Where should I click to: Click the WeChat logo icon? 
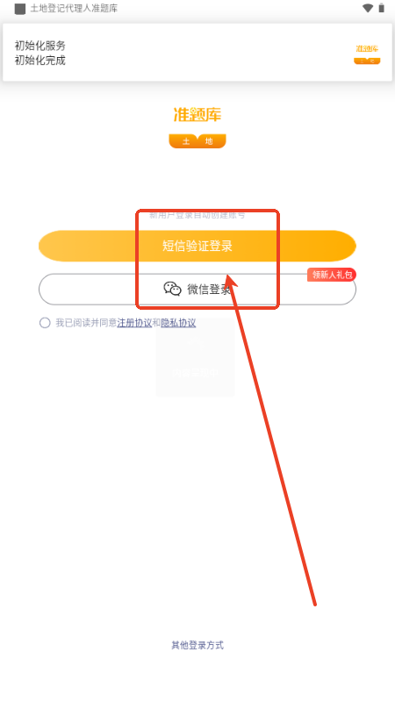172,289
